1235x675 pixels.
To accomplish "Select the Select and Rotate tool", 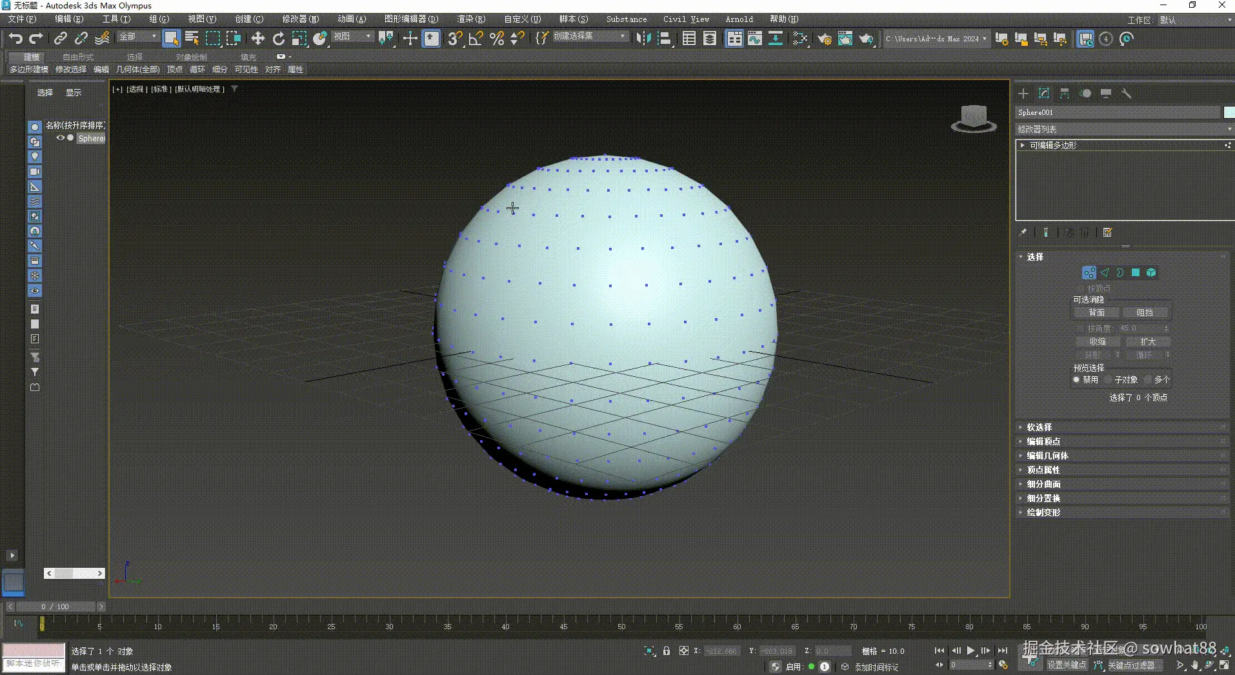I will click(279, 38).
